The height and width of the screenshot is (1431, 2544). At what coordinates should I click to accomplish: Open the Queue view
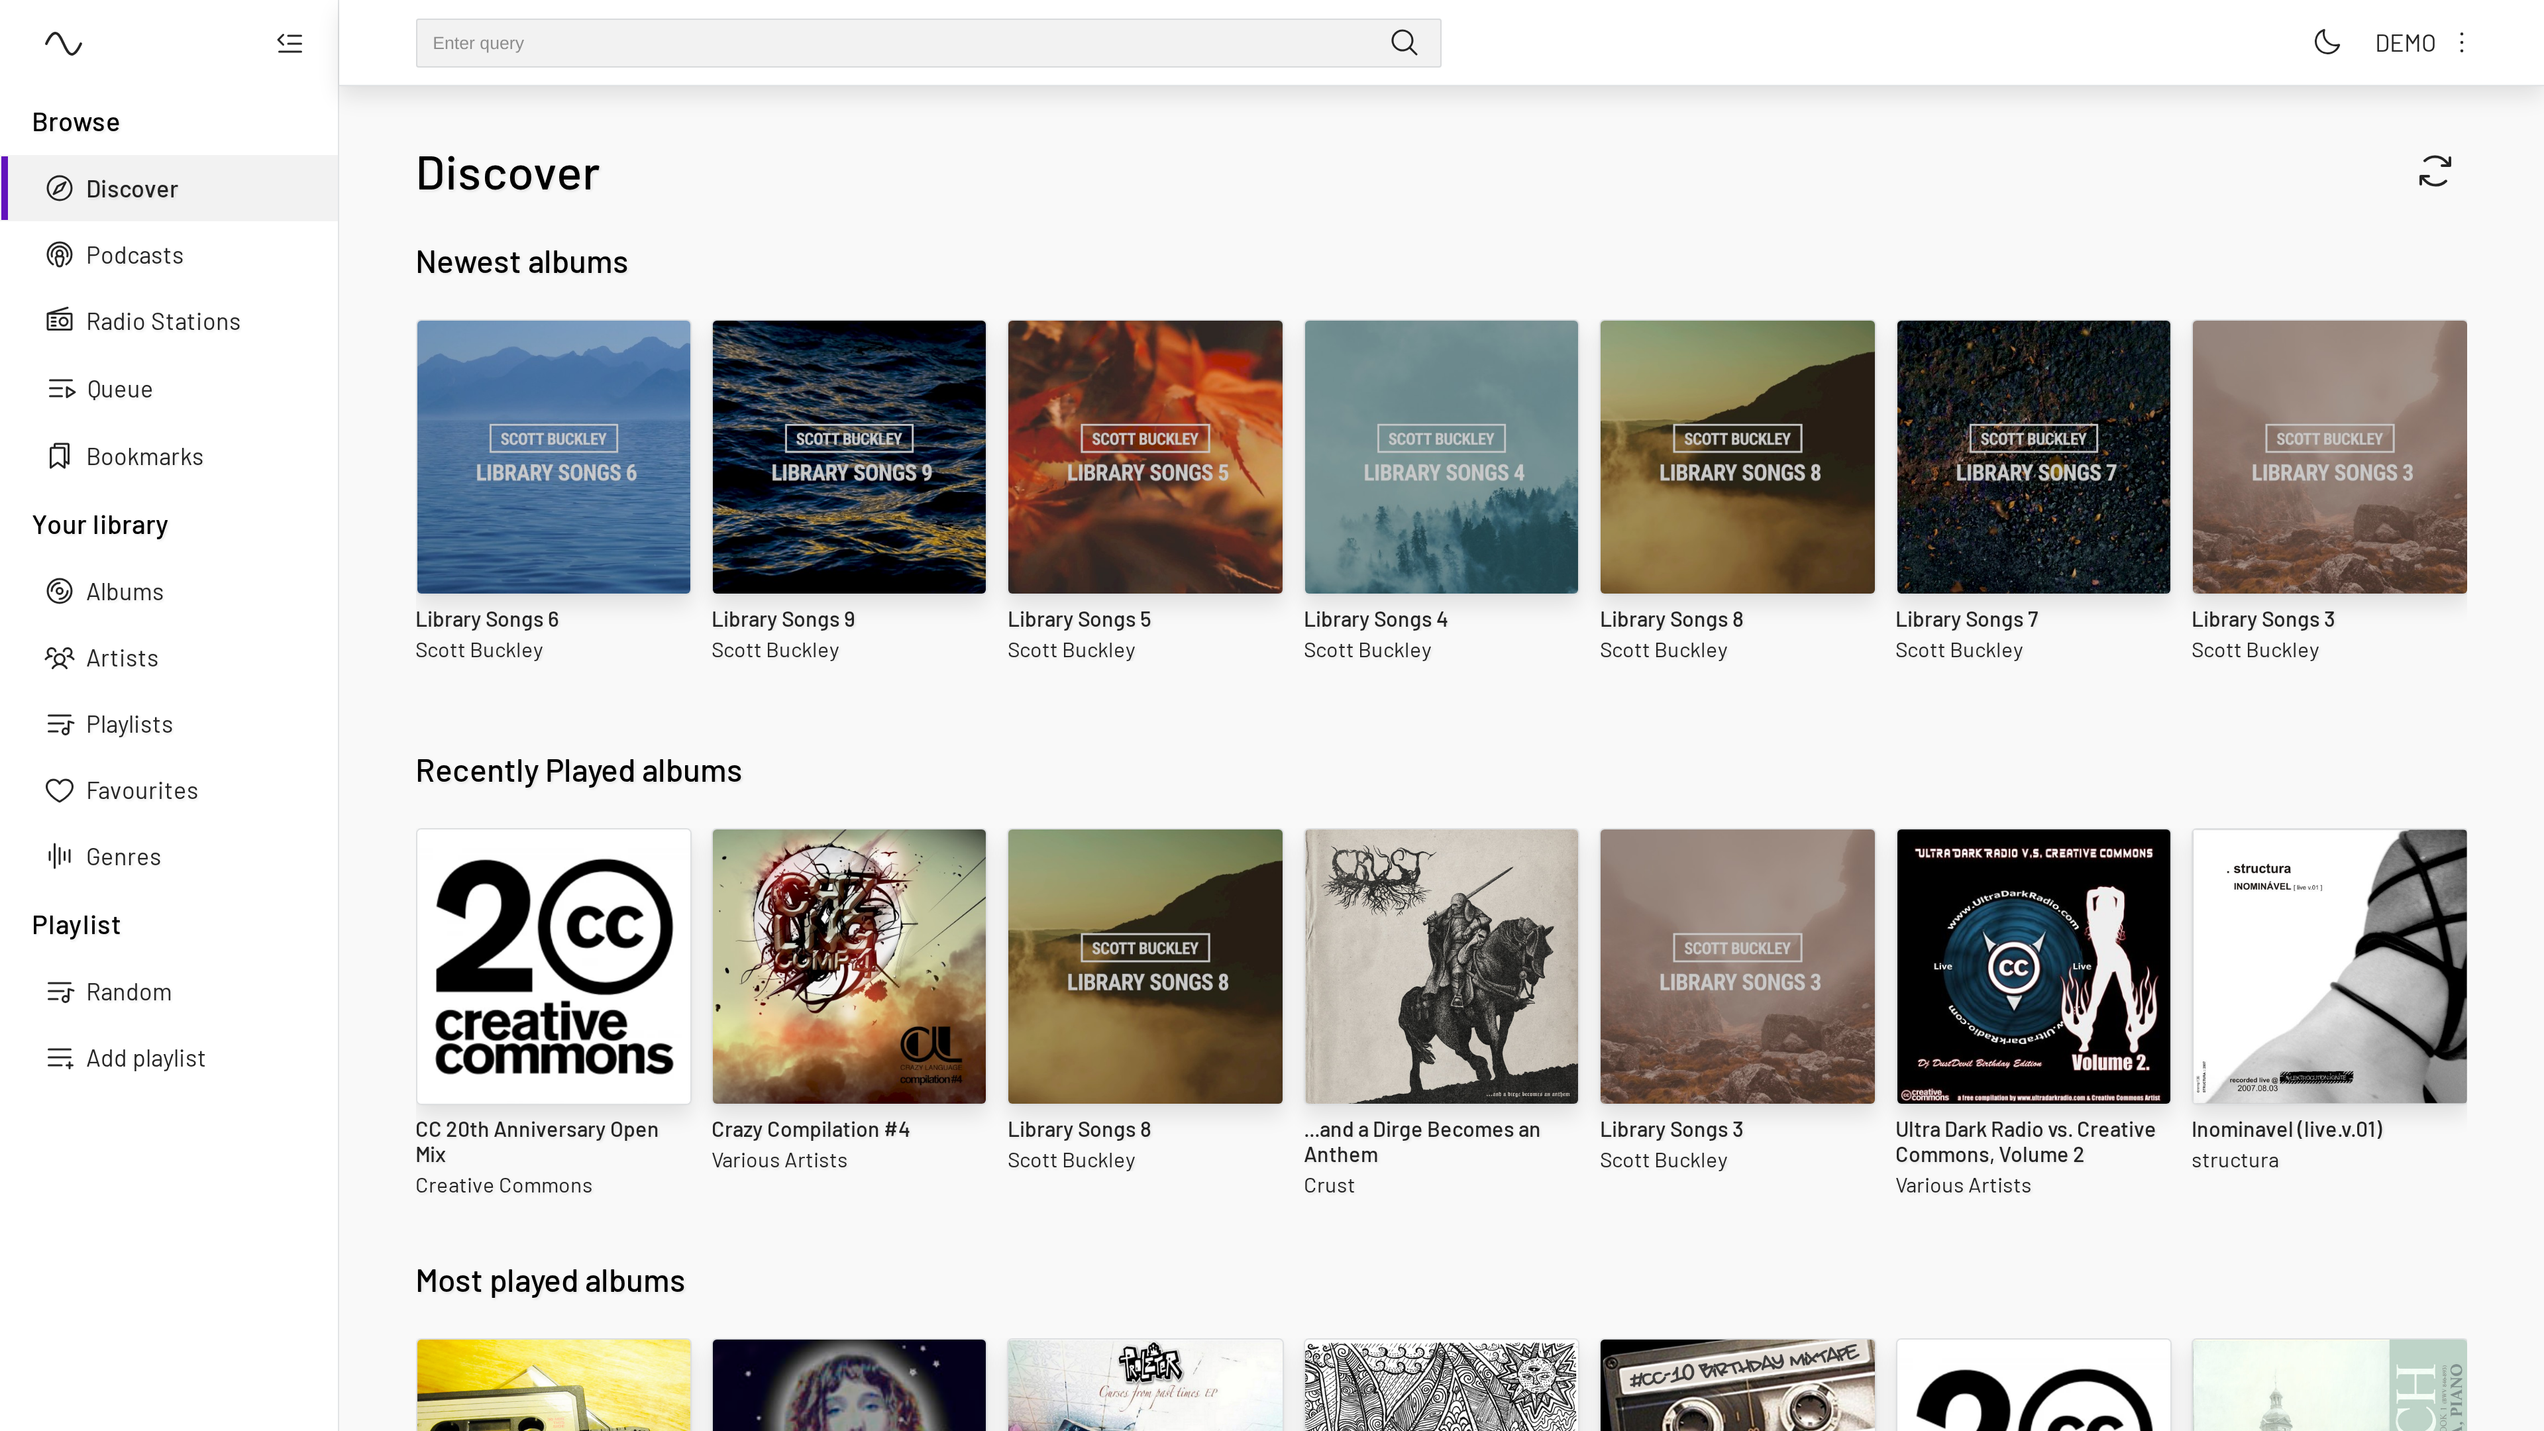pyautogui.click(x=119, y=389)
